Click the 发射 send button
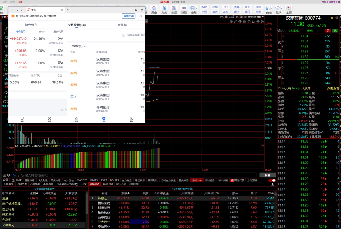The width and height of the screenshot is (341, 229). (267, 175)
